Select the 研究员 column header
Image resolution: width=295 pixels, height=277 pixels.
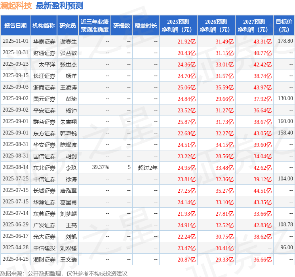(x=68, y=26)
